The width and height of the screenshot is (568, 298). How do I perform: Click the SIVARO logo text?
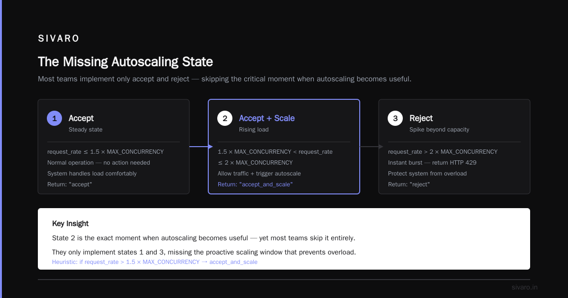(59, 39)
